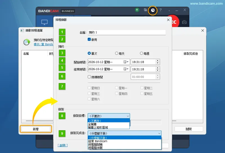
Task: Open the start date dropdown field
Action: [109, 62]
